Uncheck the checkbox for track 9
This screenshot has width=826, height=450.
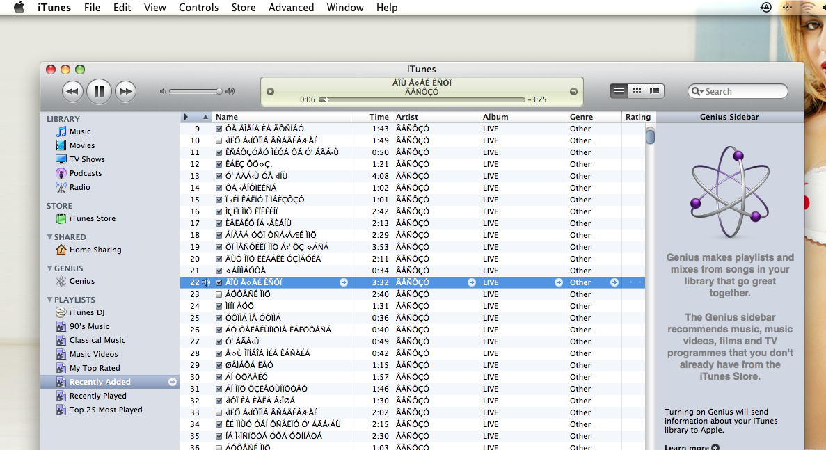[219, 129]
